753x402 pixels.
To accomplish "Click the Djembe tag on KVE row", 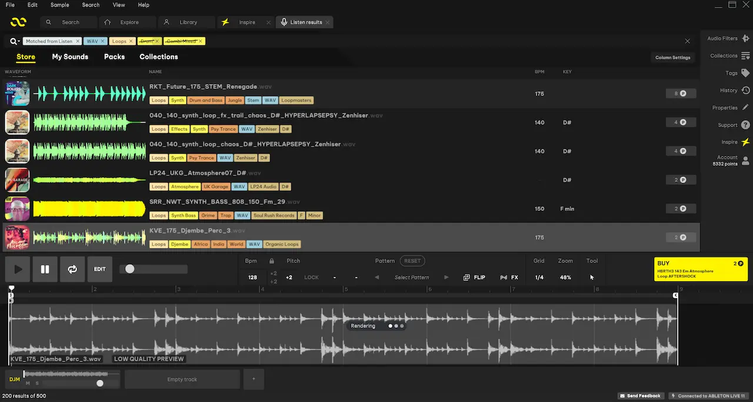I will (179, 244).
